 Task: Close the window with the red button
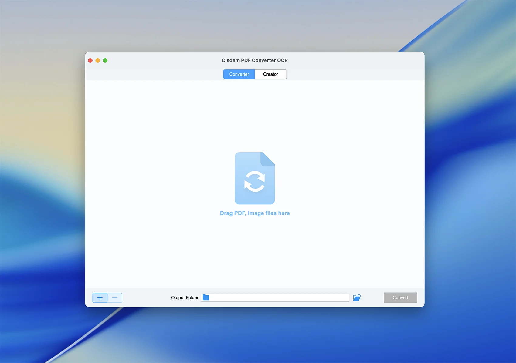(90, 61)
